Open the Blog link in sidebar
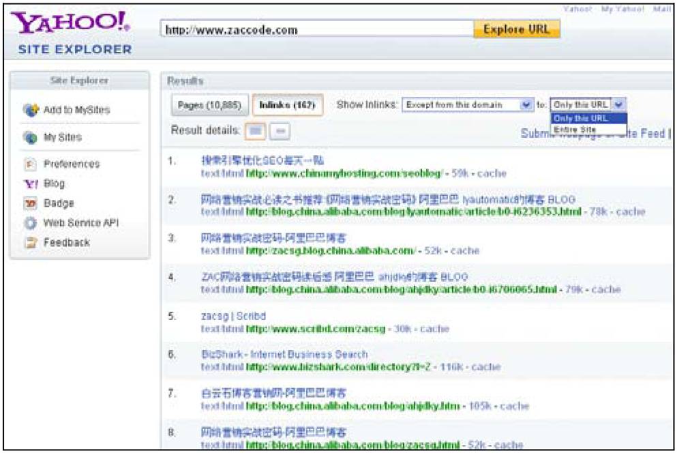Image resolution: width=677 pixels, height=453 pixels. point(54,184)
